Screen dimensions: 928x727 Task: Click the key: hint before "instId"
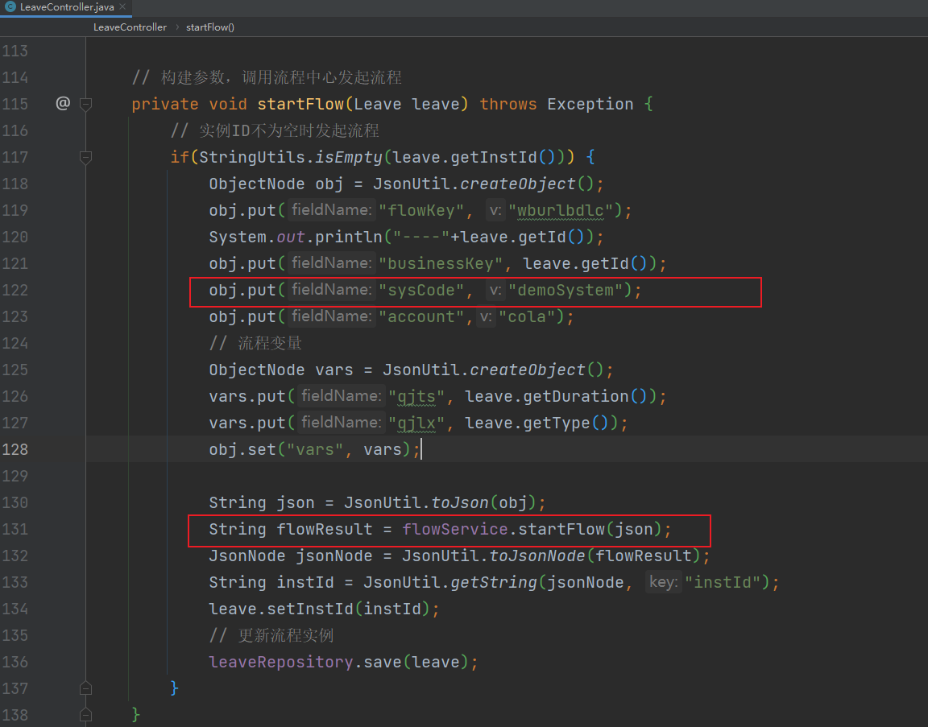point(663,582)
